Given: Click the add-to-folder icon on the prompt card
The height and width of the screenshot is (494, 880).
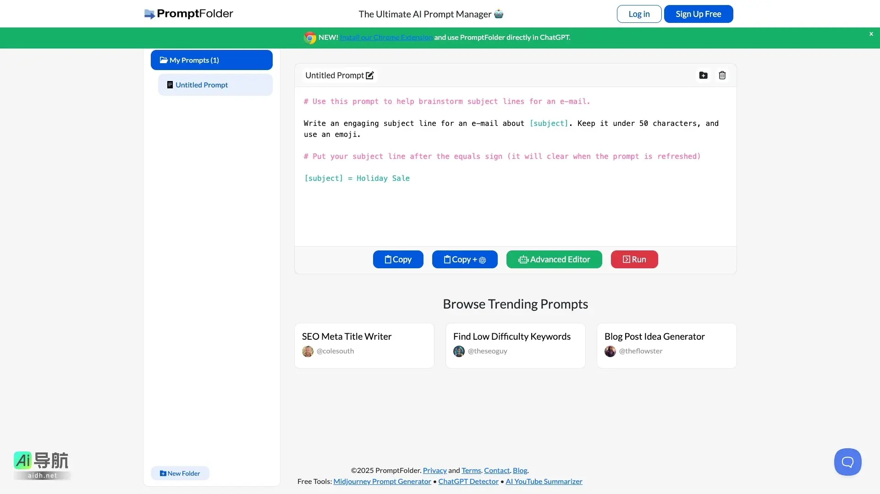Looking at the screenshot, I should pyautogui.click(x=704, y=75).
